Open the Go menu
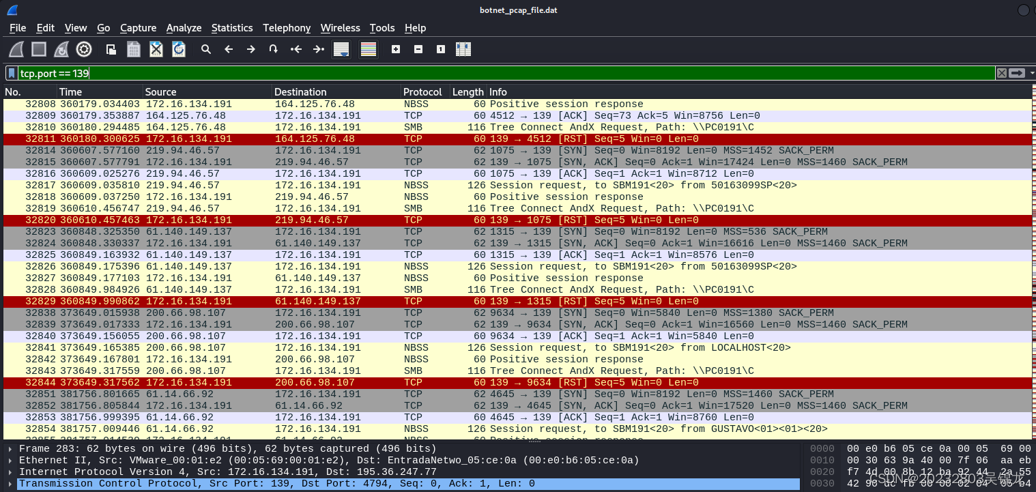The image size is (1036, 492). (104, 28)
